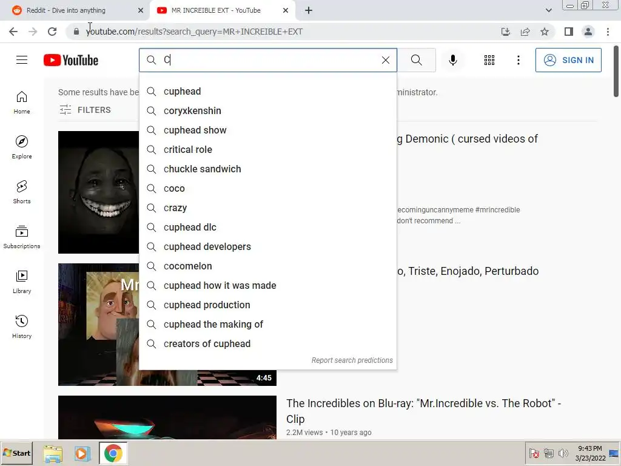Reload the current page
621x466 pixels.
[52, 32]
